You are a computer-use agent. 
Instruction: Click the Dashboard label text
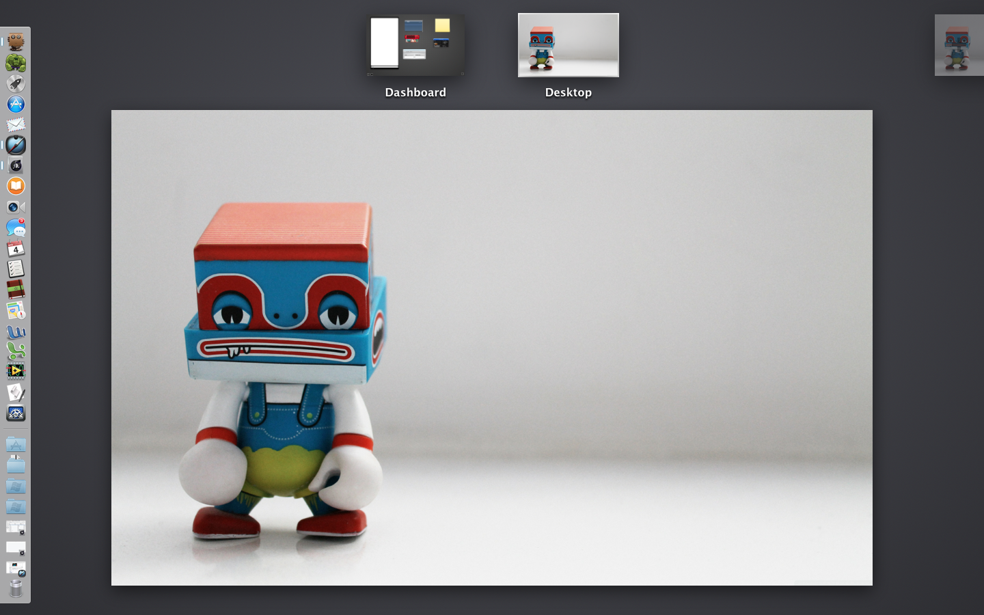tap(415, 92)
